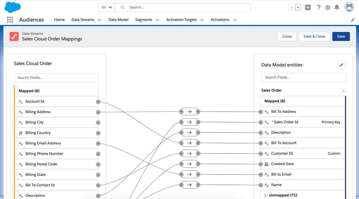Open the Data Model tab
The image size is (359, 199).
[x=118, y=20]
